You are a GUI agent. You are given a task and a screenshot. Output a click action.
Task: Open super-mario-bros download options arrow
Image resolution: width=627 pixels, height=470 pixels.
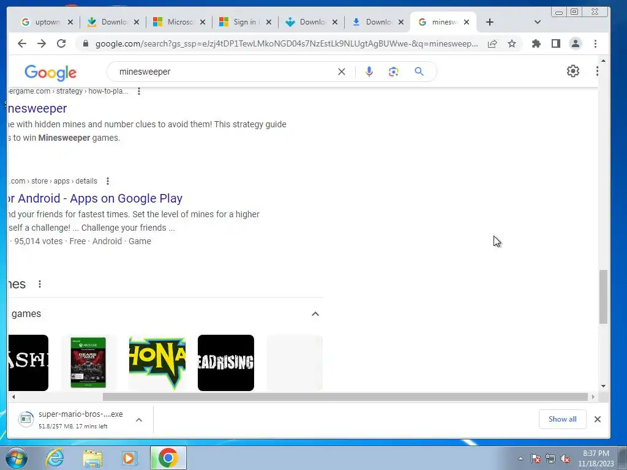(139, 420)
